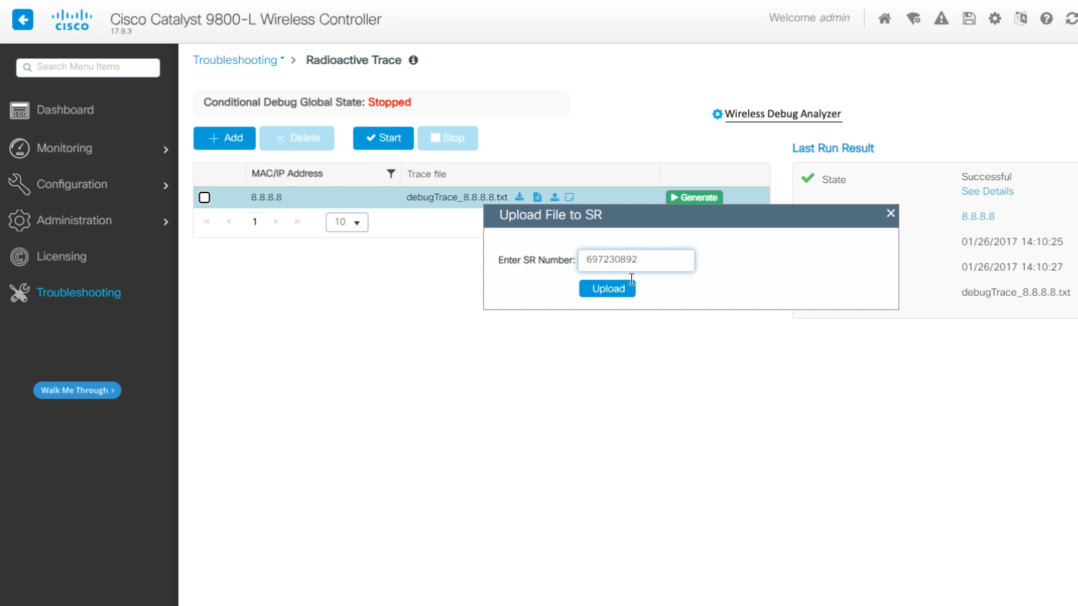This screenshot has width=1078, height=606.
Task: Click the debugTrace_8.8.8.8.txt file name in table
Action: tap(457, 197)
